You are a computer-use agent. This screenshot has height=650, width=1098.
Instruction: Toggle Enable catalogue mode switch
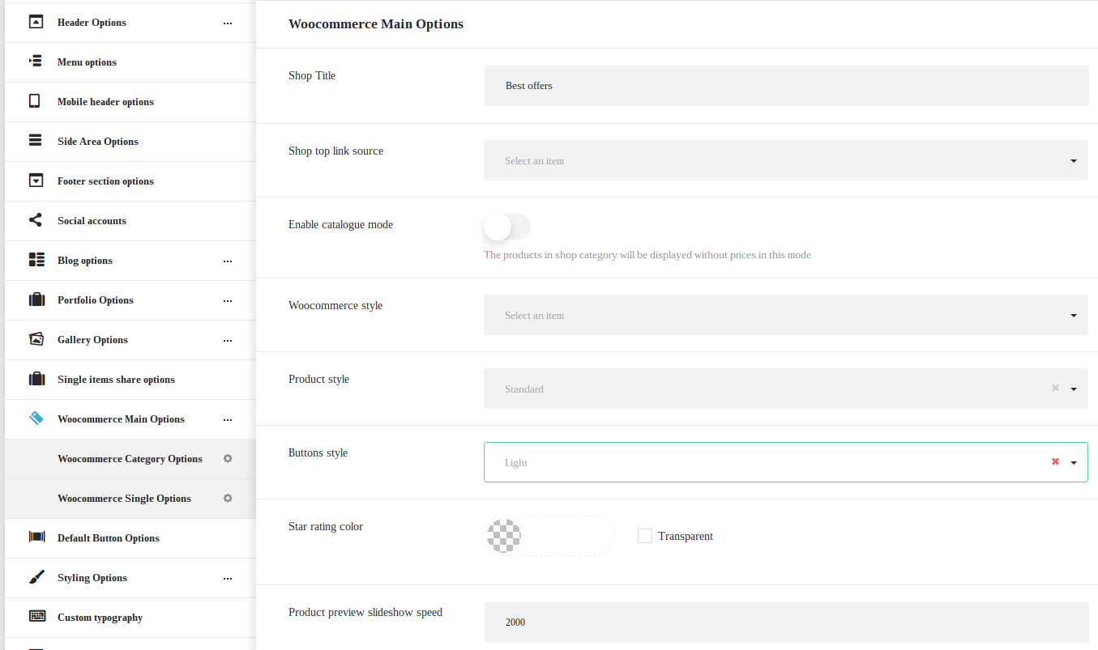(507, 227)
